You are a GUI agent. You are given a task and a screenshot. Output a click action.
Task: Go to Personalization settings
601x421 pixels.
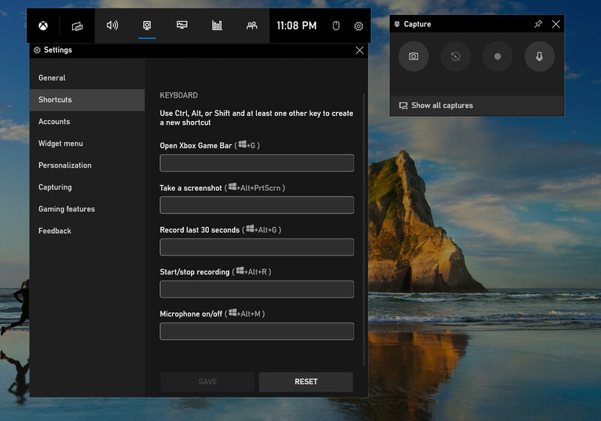[87, 165]
